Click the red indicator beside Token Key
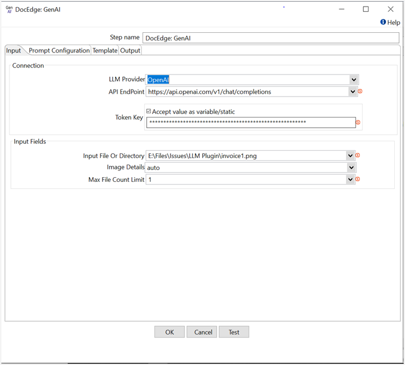 (x=358, y=122)
